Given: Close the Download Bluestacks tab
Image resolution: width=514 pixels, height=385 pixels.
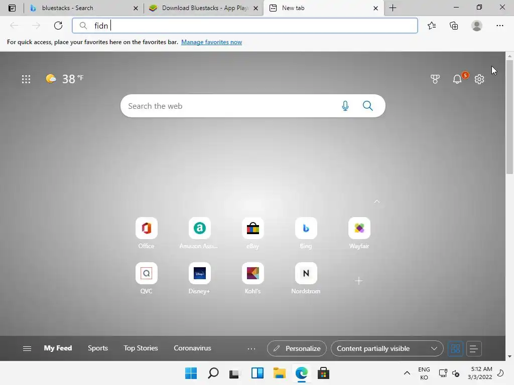Looking at the screenshot, I should pos(256,8).
